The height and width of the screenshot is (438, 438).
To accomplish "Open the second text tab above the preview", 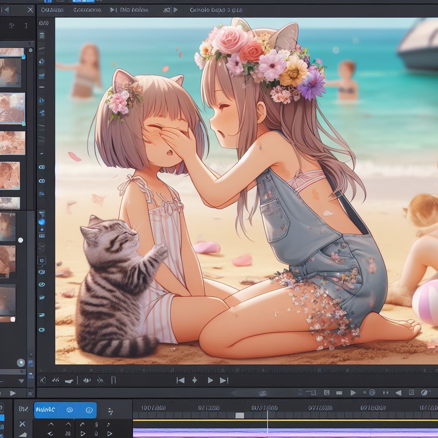I will pyautogui.click(x=87, y=9).
